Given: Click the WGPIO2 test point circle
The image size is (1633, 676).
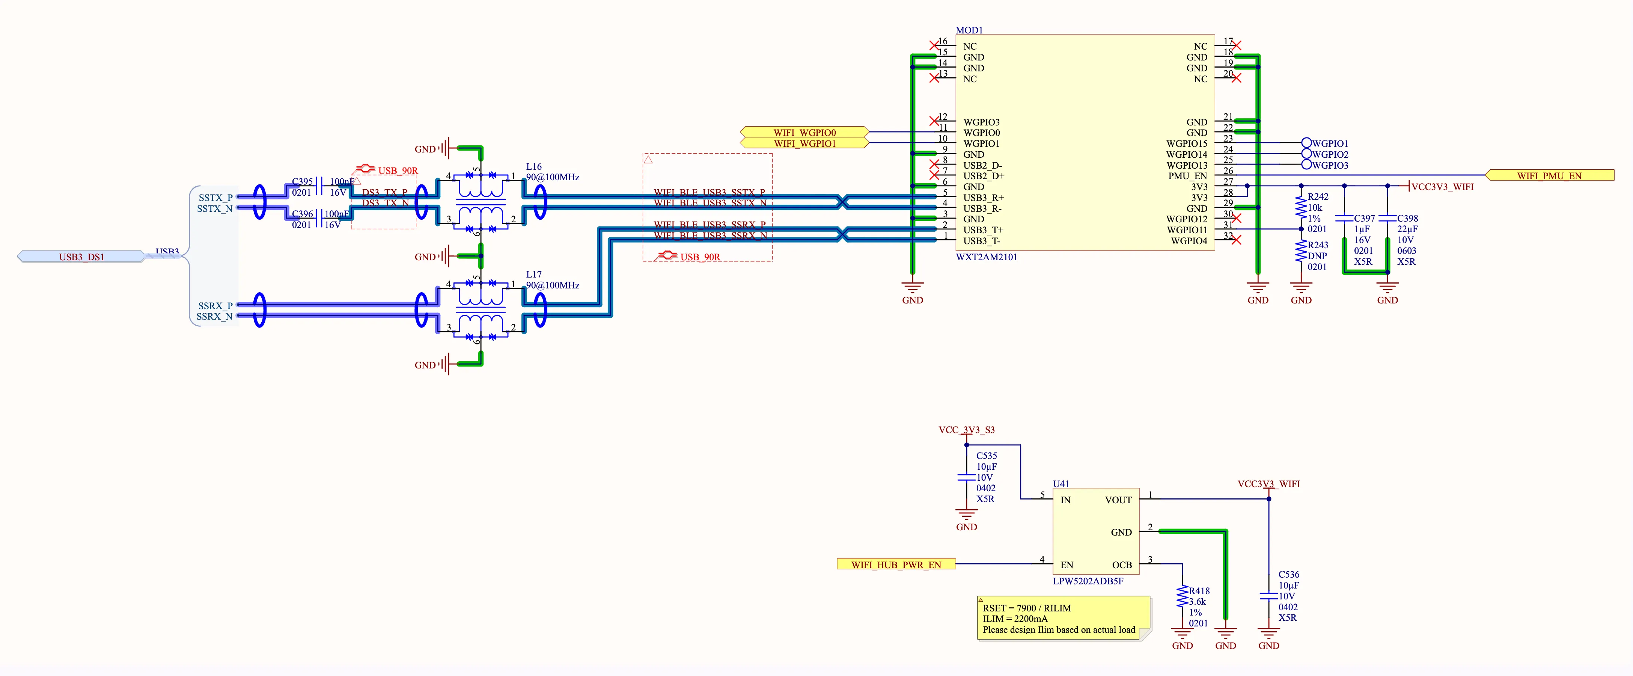Looking at the screenshot, I should tap(1306, 154).
